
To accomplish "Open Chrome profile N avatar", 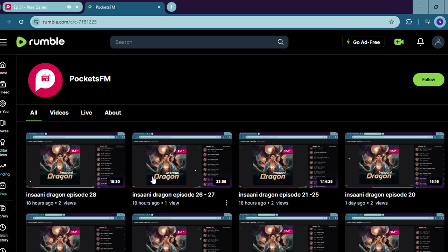I will [440, 22].
